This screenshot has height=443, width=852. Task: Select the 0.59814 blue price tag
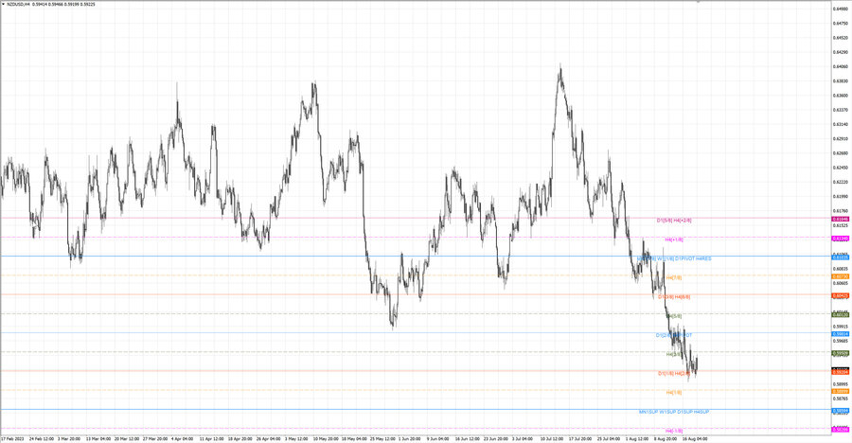pos(841,334)
